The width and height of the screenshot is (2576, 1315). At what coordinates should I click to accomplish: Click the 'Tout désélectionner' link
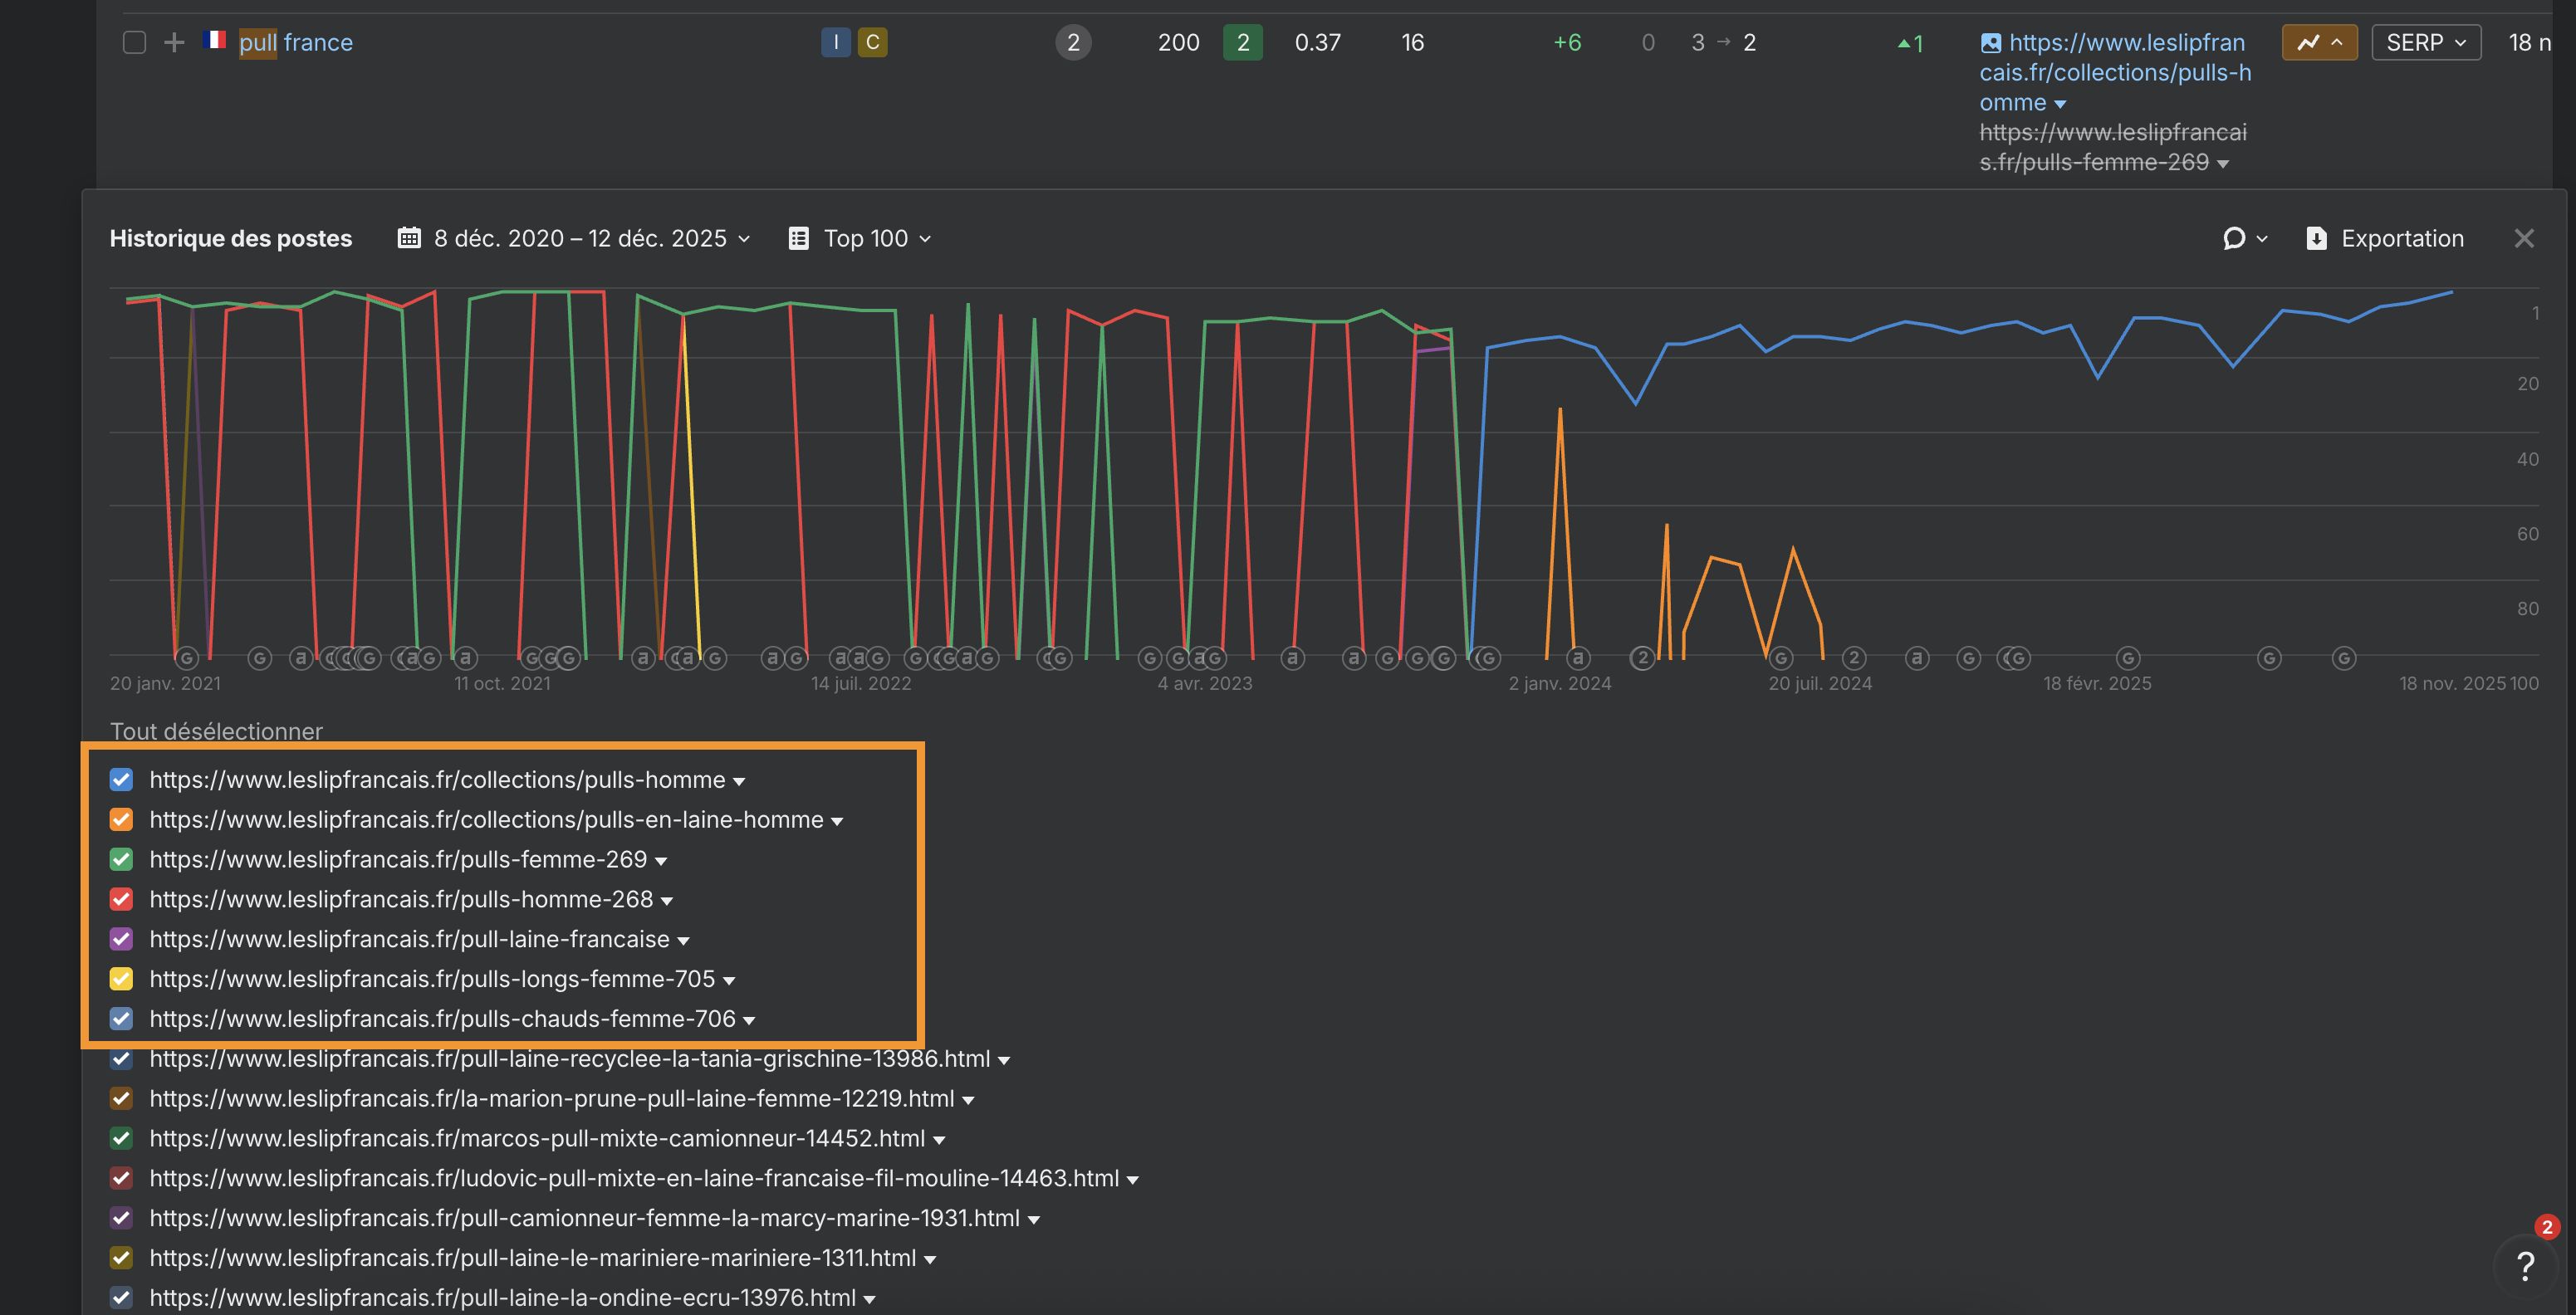pos(216,731)
